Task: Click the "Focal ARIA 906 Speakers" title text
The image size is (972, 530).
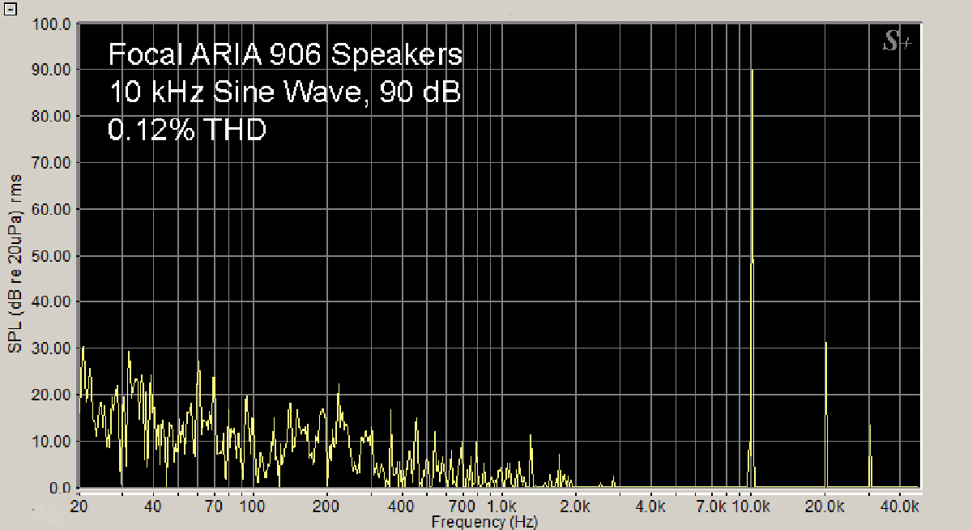Action: point(285,55)
